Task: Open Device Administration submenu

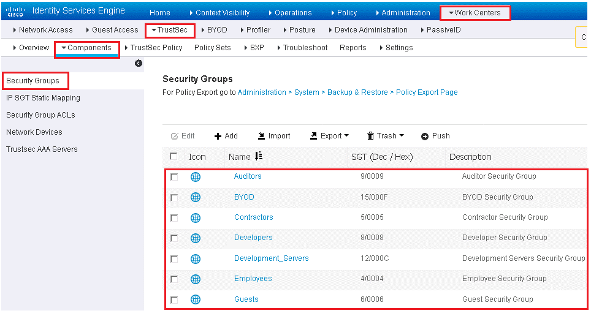Action: [x=368, y=30]
